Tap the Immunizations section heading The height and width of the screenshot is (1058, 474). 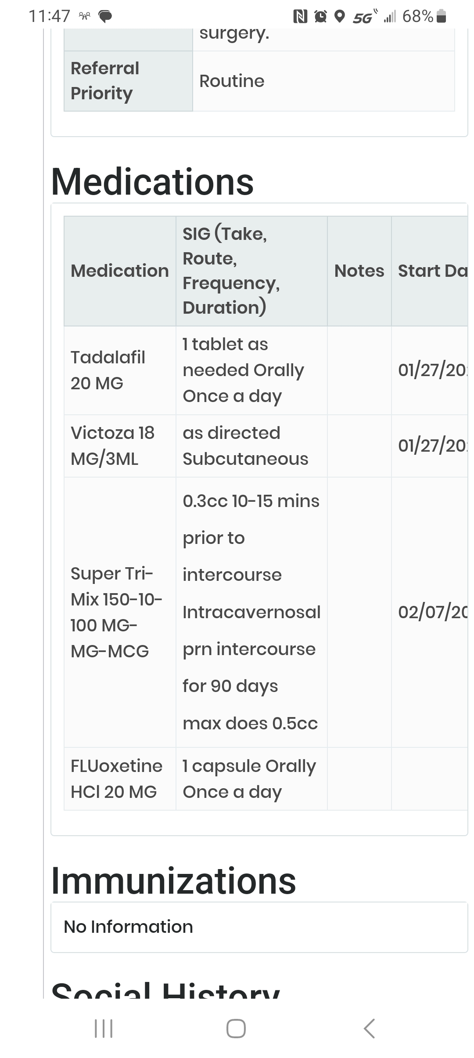coord(173,880)
